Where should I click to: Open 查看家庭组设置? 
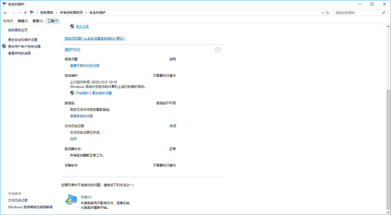tap(81, 116)
